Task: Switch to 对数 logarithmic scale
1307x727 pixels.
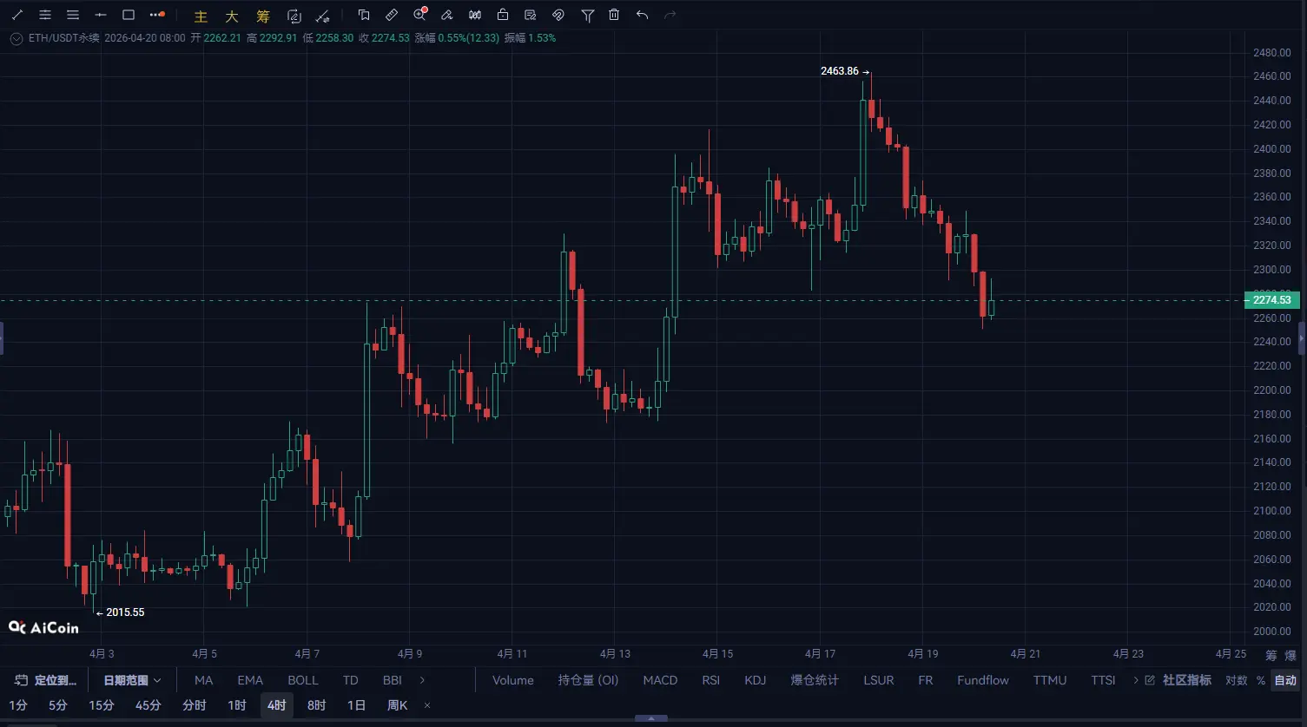Action: 1237,680
